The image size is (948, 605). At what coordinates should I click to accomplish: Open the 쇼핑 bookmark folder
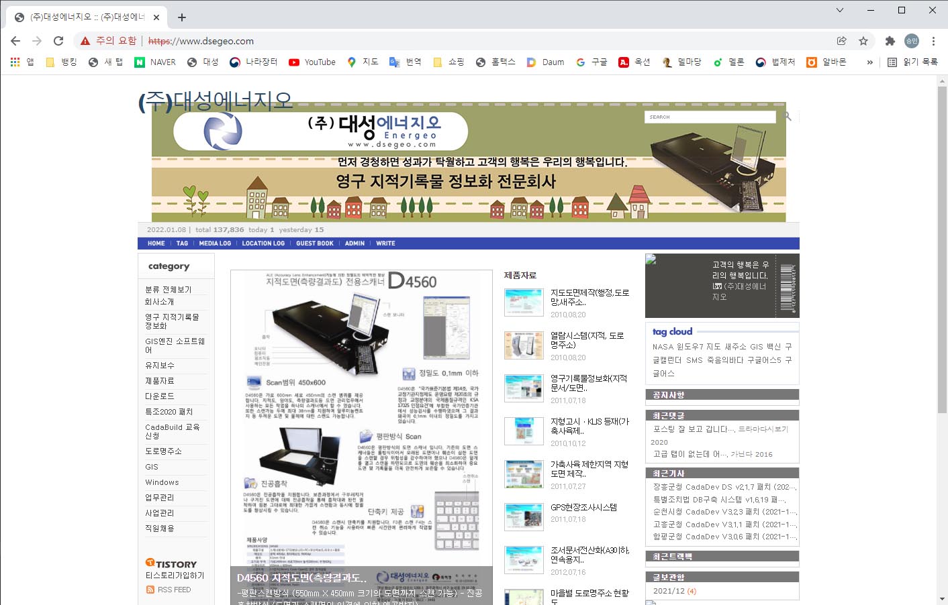(448, 62)
